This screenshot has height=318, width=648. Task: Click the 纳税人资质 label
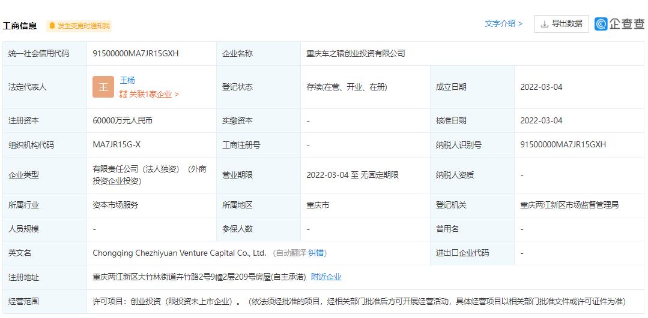coord(455,175)
